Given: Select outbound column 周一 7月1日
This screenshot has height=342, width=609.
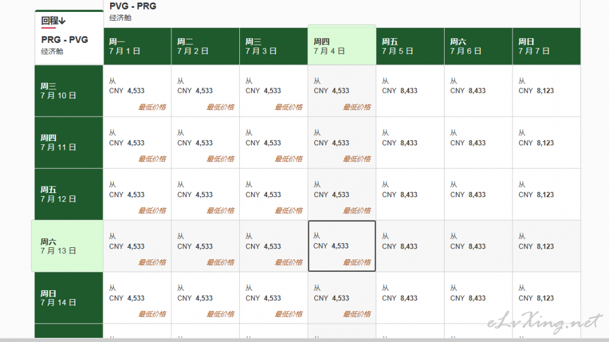Looking at the screenshot, I should click(137, 46).
